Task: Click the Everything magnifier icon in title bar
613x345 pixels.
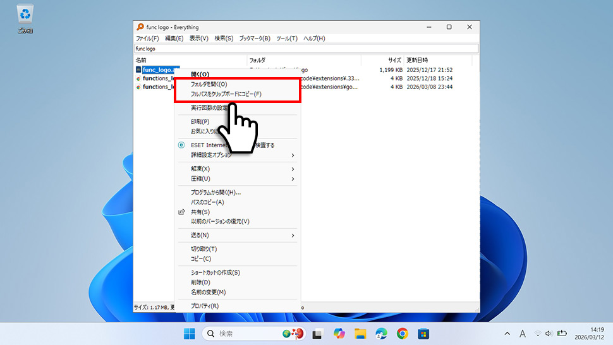Action: [x=140, y=27]
